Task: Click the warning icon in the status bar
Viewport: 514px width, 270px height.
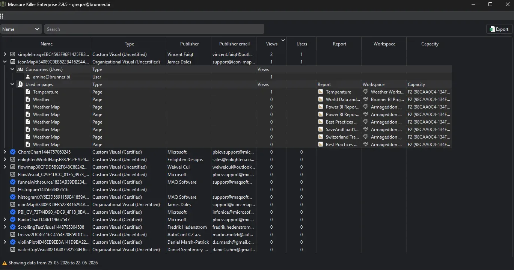Action: (x=5, y=263)
